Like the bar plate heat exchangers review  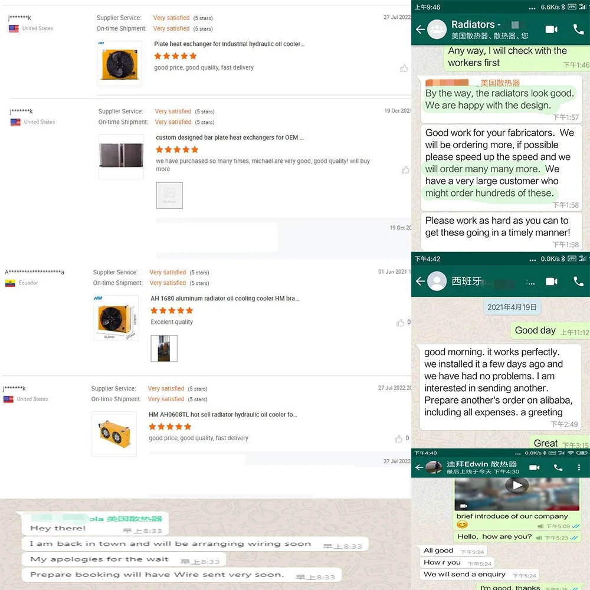point(405,170)
